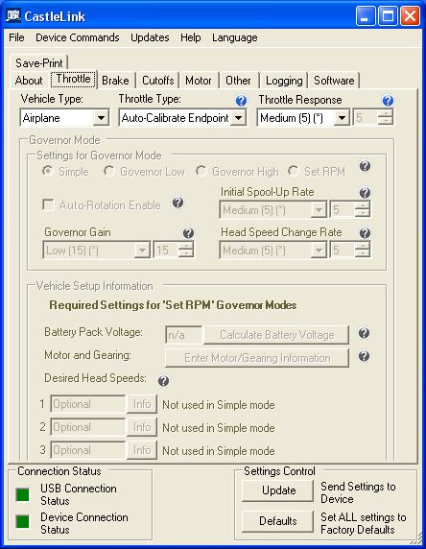The image size is (426, 549).
Task: Open the Initial Spool-Up Rate dropdown
Action: coord(319,210)
